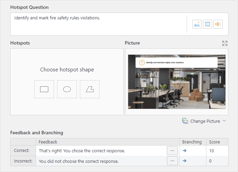This screenshot has height=172, width=238.
Task: Click the Hotspots section heading
Action: (20, 43)
